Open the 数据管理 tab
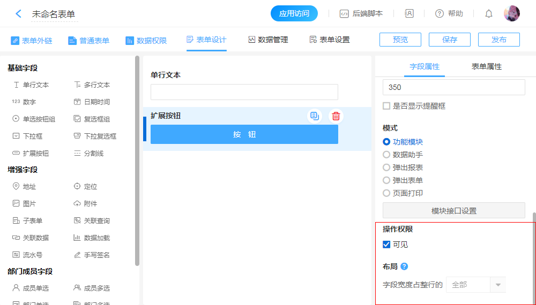This screenshot has height=305, width=536. pos(268,40)
